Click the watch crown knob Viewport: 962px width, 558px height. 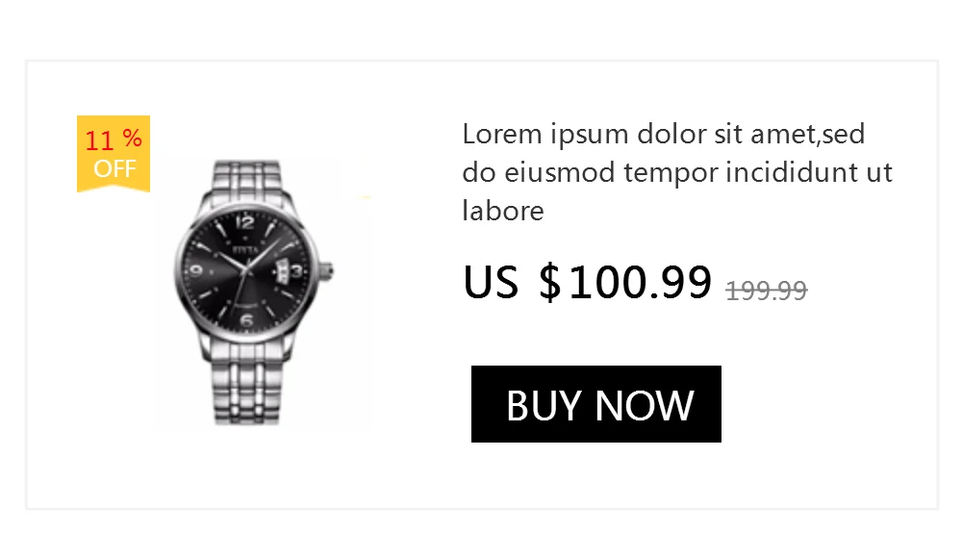coord(327,270)
